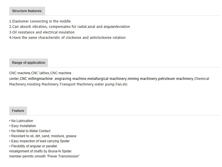Click the word "engraving machine" in applications
The width and height of the screenshot is (222, 167).
[70, 79]
